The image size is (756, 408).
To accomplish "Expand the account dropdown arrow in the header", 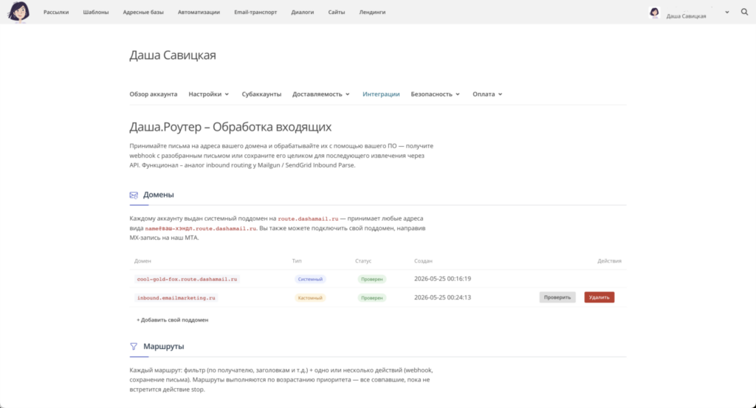I will [x=727, y=13].
